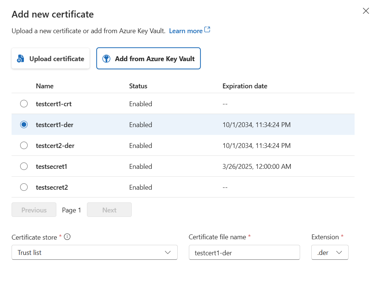Select the testcert1-crt radio button
This screenshot has height=281, width=371.
[x=24, y=104]
